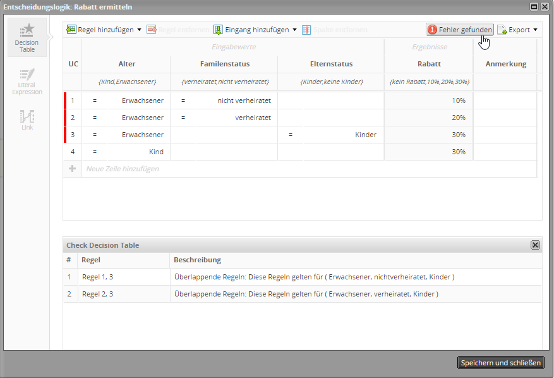Click description mentioning nichtverheiratet, Kinder
Image resolution: width=554 pixels, height=378 pixels.
click(314, 277)
